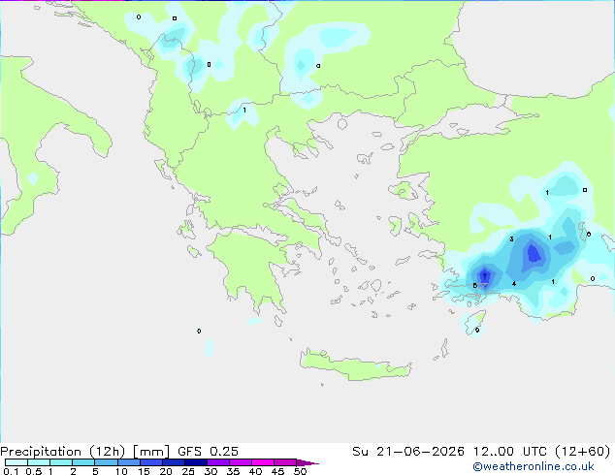Click the 0.5–1 mm legend color swatch

[x=39, y=462]
